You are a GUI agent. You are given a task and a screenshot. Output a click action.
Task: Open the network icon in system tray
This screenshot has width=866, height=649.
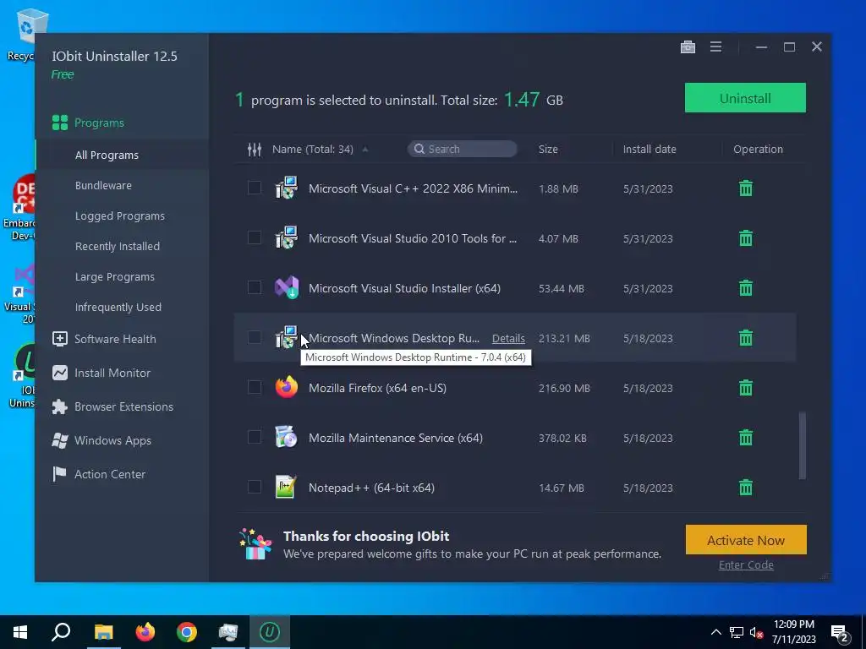[x=737, y=633]
